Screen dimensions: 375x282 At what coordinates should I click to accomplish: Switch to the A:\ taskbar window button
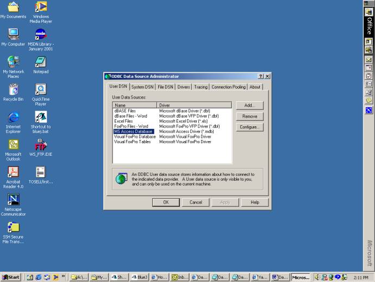click(x=79, y=277)
